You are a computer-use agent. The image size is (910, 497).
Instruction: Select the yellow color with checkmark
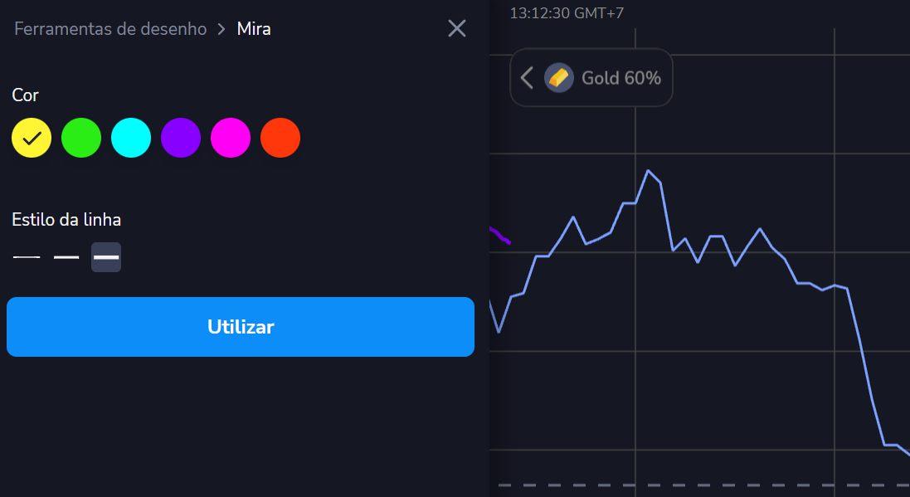[32, 138]
